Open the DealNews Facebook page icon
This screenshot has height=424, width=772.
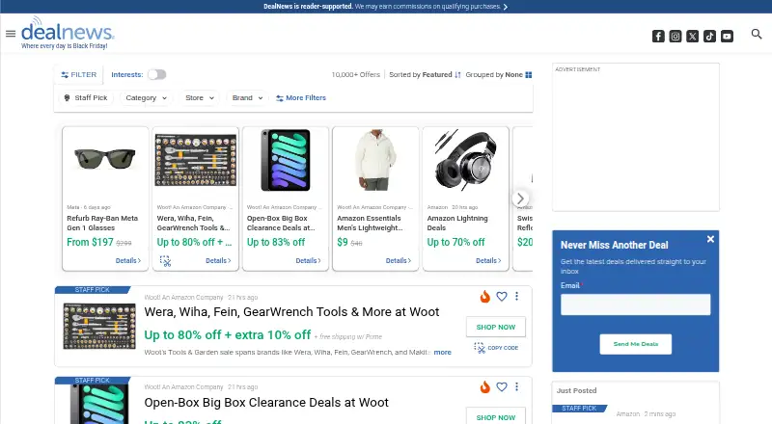click(658, 37)
